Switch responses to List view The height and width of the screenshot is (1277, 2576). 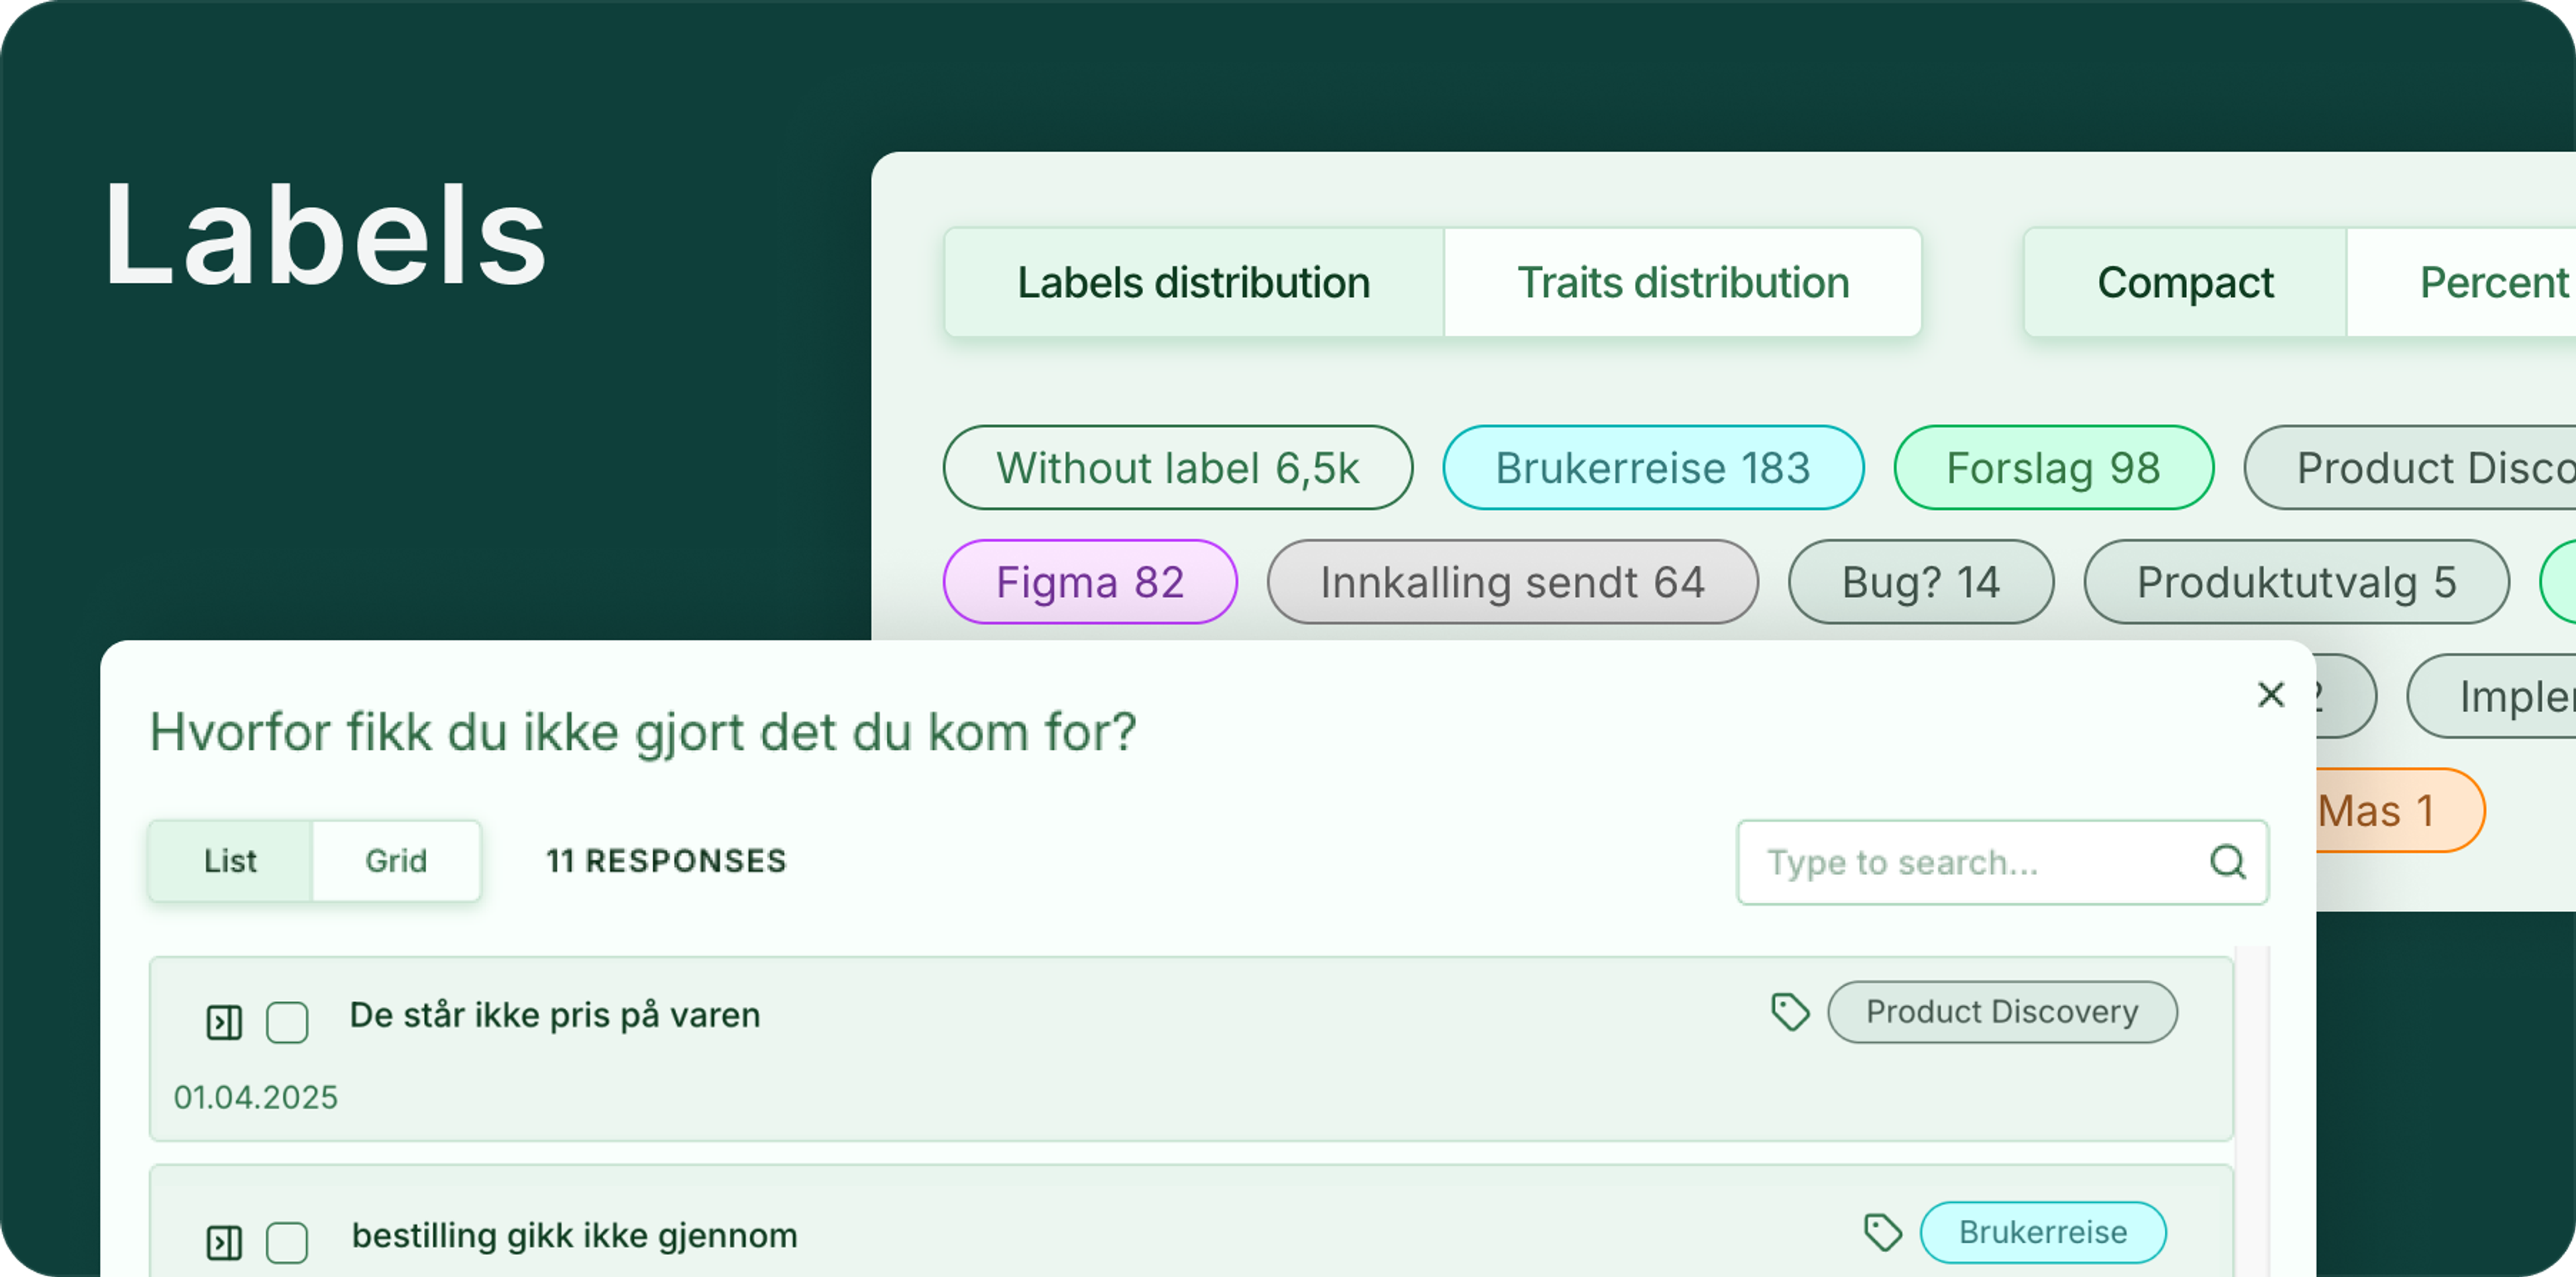tap(230, 861)
